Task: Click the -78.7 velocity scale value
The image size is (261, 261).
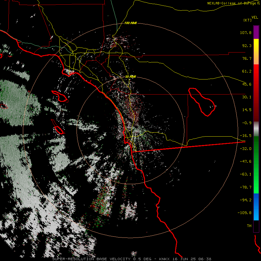Action: 246,187
